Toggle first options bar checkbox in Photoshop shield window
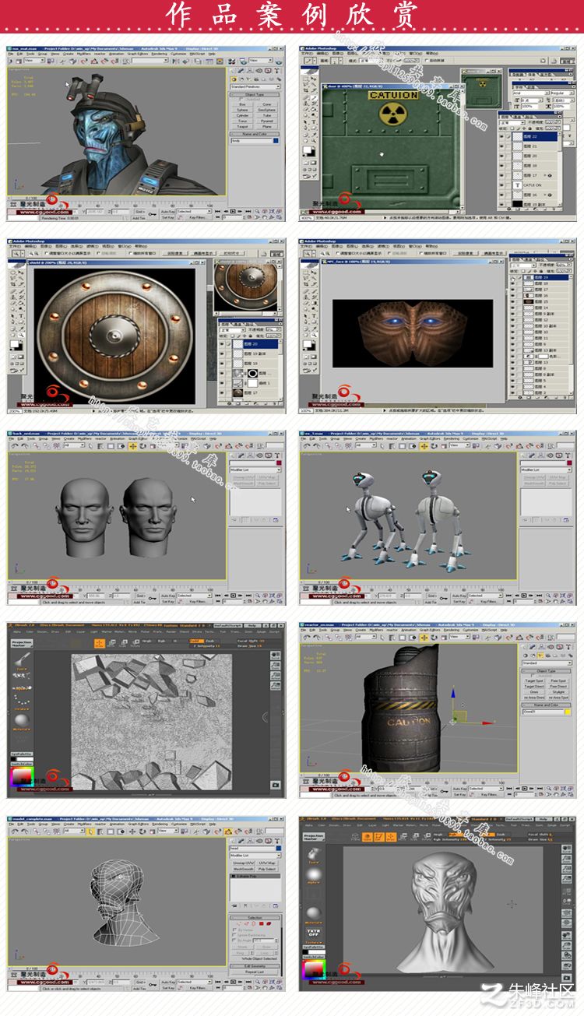The width and height of the screenshot is (584, 1016). [47, 252]
